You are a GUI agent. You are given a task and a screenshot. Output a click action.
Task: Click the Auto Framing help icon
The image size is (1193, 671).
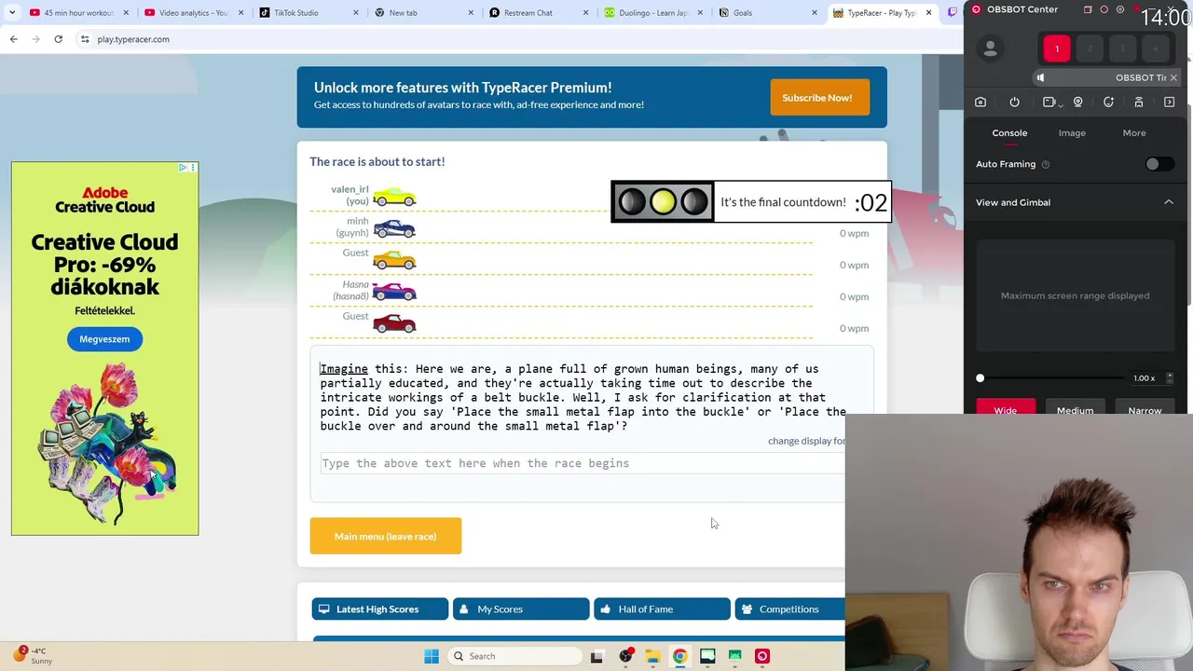pyautogui.click(x=1046, y=164)
